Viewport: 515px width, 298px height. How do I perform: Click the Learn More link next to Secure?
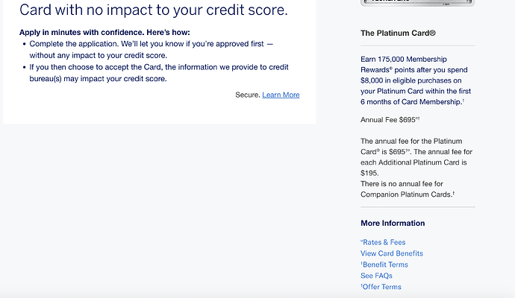tap(281, 95)
